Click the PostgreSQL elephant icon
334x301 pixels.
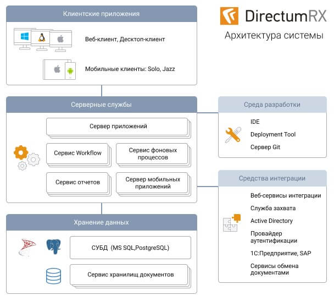[x=53, y=247]
